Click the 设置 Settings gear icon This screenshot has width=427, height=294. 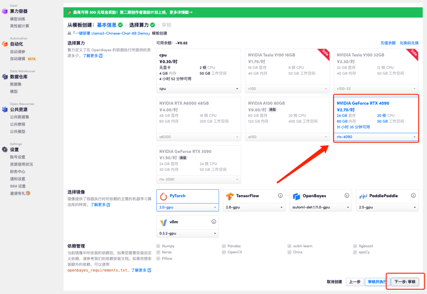point(4,149)
